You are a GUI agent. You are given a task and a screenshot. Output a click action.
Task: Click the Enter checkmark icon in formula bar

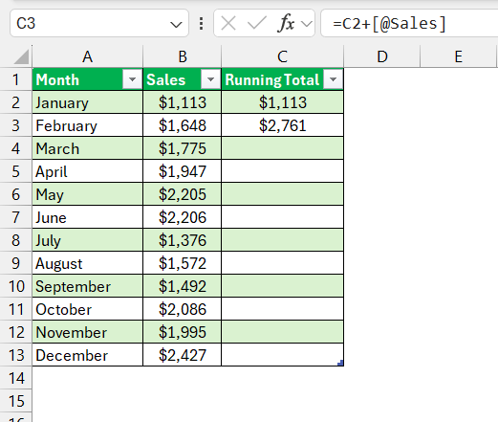pos(257,23)
